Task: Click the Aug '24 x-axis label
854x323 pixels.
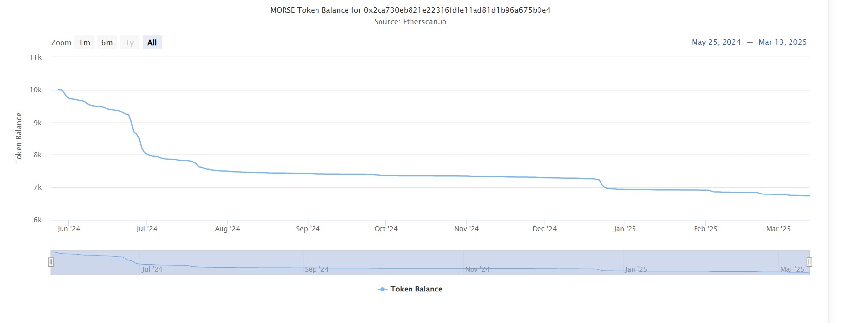Action: coord(227,229)
